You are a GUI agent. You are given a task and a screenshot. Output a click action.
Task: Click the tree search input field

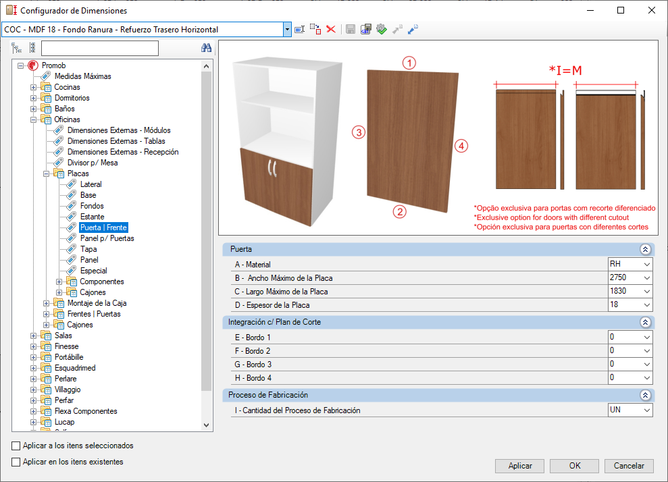point(100,48)
